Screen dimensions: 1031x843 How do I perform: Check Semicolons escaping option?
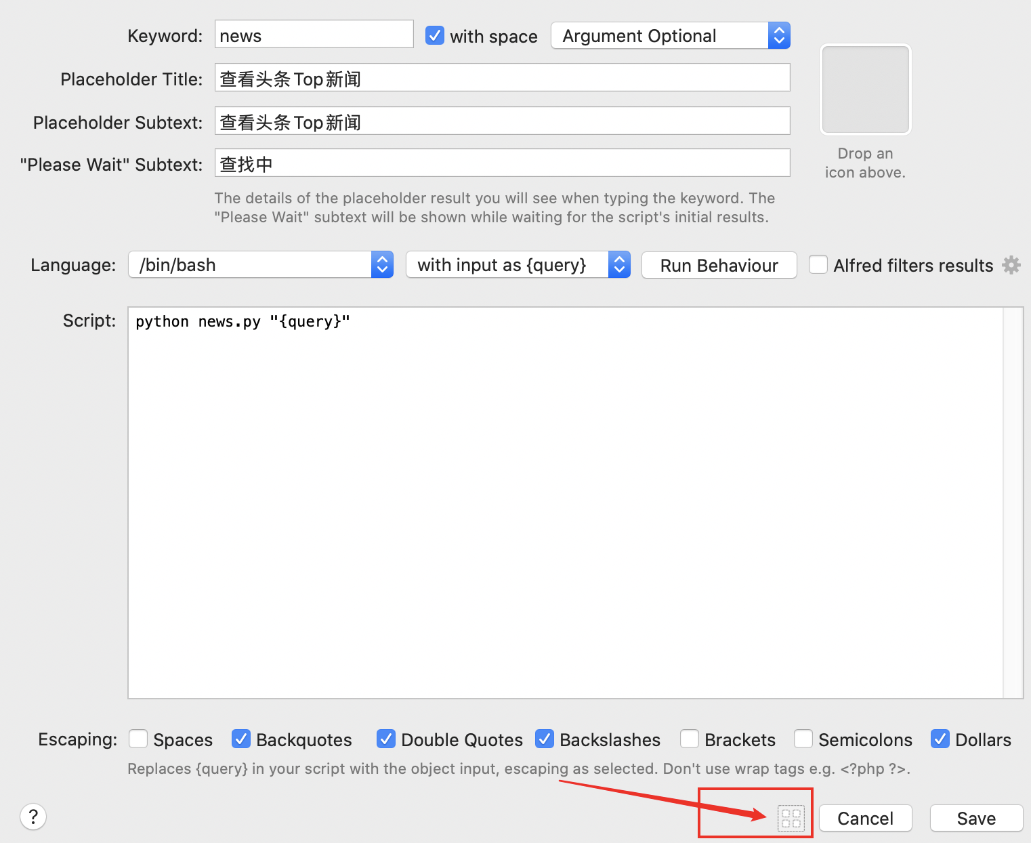coord(803,739)
